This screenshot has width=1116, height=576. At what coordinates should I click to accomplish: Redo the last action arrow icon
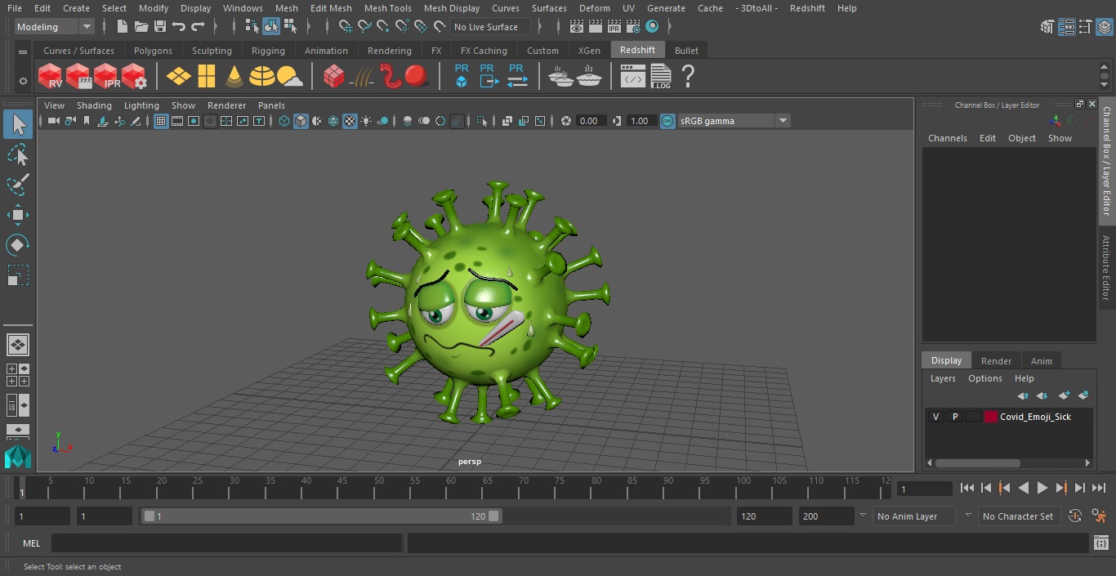tap(198, 27)
